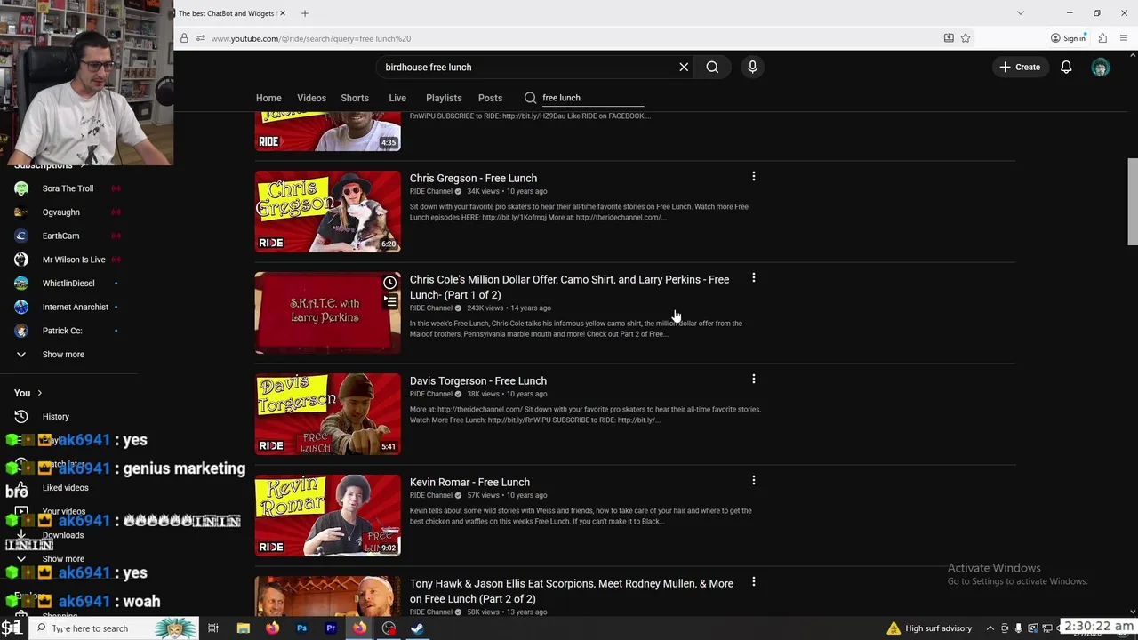Open a new browser tab

[305, 13]
